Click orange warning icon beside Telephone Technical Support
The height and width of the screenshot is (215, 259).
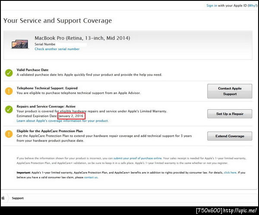[9, 91]
